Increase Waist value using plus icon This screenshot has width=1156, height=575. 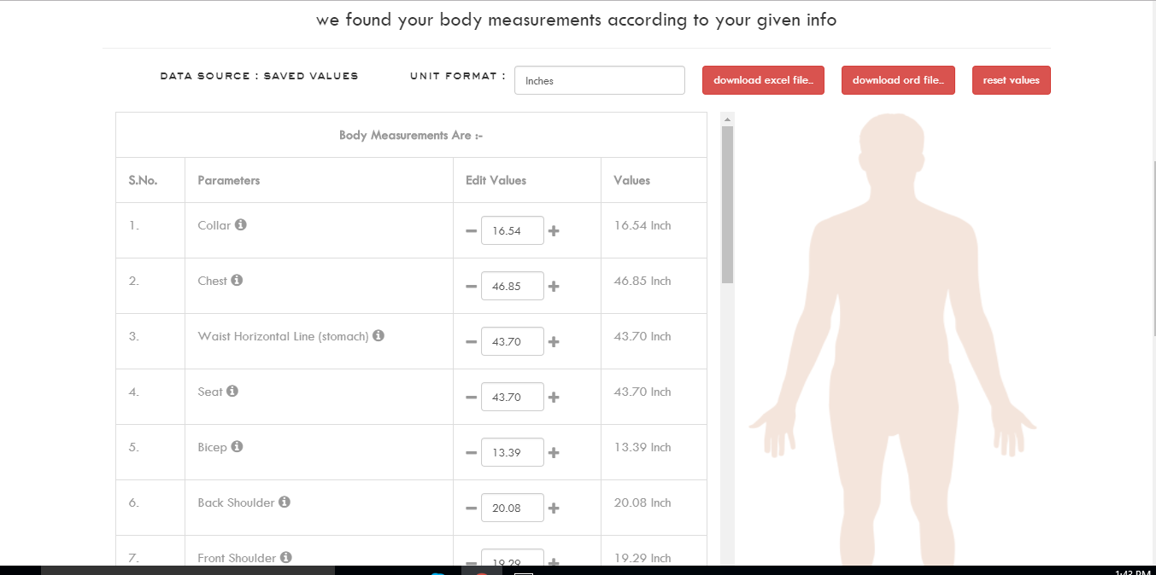(x=554, y=342)
